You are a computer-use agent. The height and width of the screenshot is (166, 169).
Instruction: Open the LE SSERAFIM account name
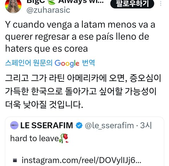point(46,125)
